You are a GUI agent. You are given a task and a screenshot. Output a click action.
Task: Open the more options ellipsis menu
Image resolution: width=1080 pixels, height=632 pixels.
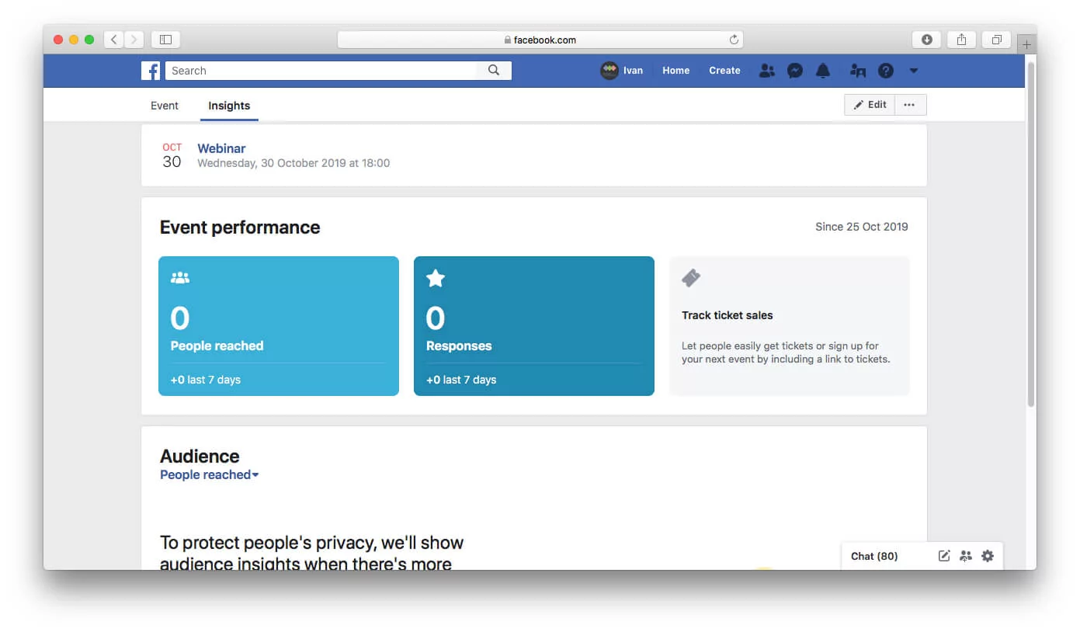(x=909, y=104)
